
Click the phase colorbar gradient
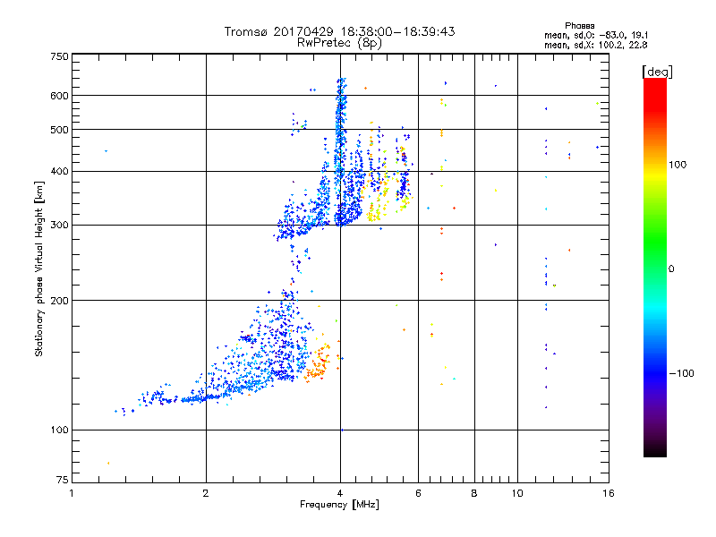(x=655, y=267)
